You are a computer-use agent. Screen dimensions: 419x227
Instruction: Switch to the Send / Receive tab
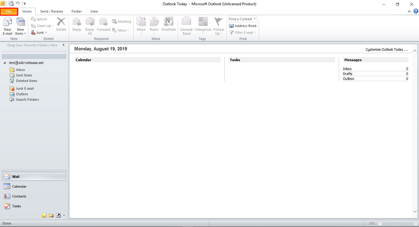click(52, 11)
